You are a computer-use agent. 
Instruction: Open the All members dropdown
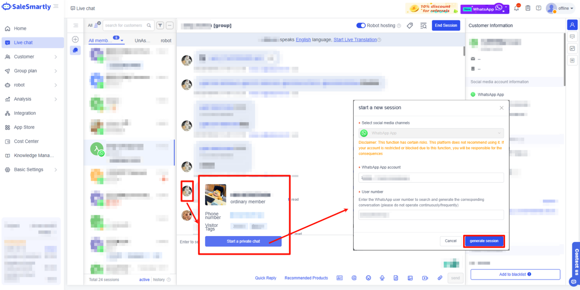(x=106, y=40)
